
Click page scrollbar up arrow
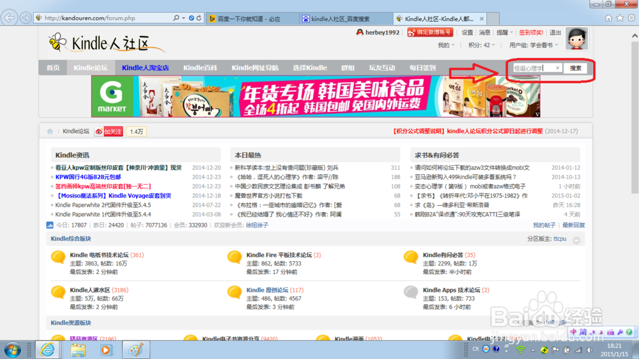(635, 36)
